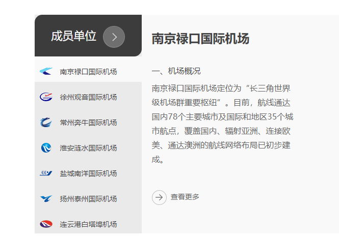Click the 徐州观音国际机场 logo icon
This screenshot has height=239, width=339.
46,97
